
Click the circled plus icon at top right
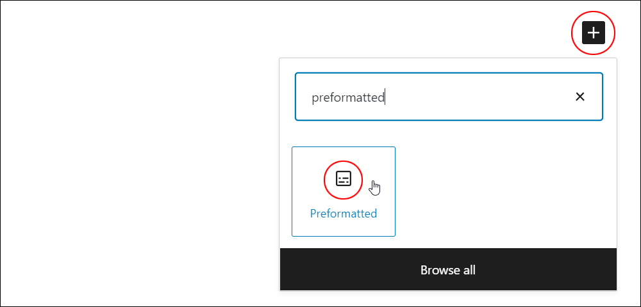coord(593,33)
